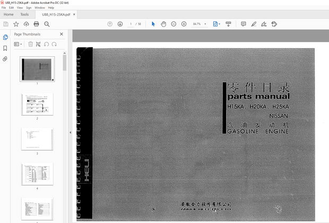Screen dimensions: 329x223
Task: Open the Attachments paperclip panel
Action: pos(5,59)
